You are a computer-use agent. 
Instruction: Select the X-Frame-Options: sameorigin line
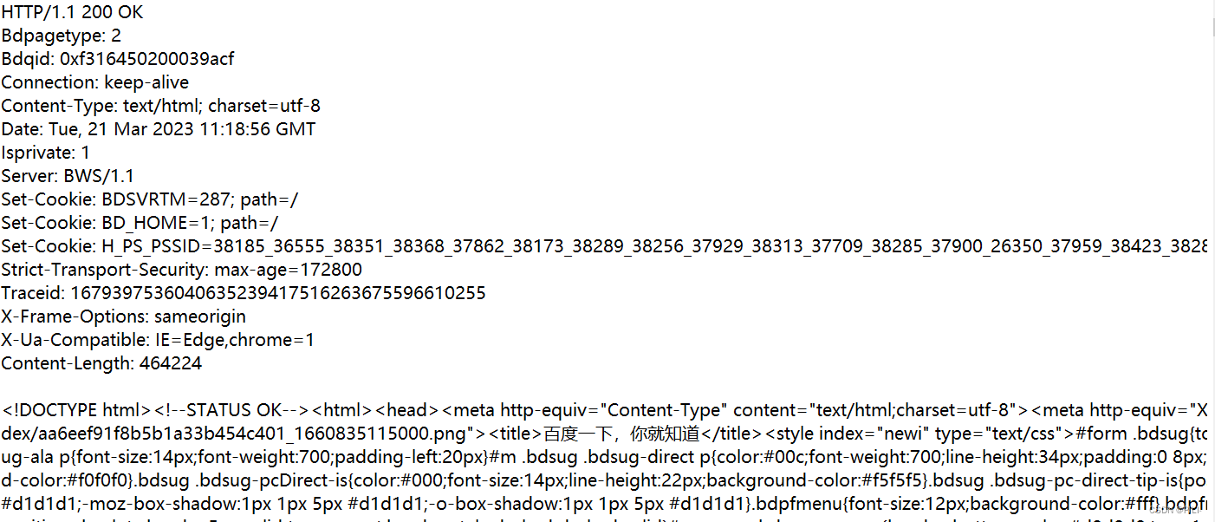pyautogui.click(x=124, y=316)
